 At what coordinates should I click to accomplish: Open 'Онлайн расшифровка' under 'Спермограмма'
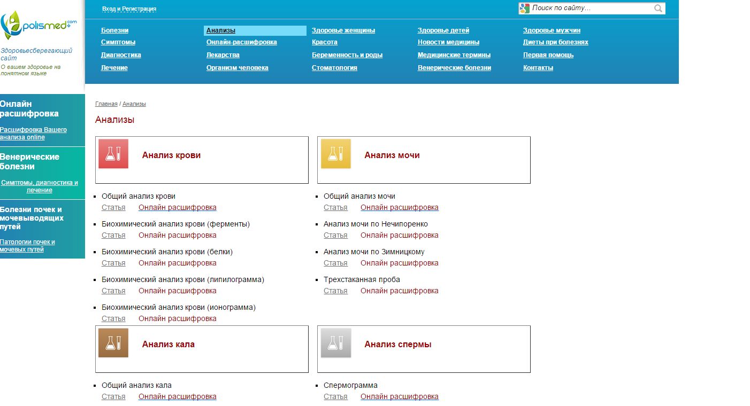pos(399,397)
